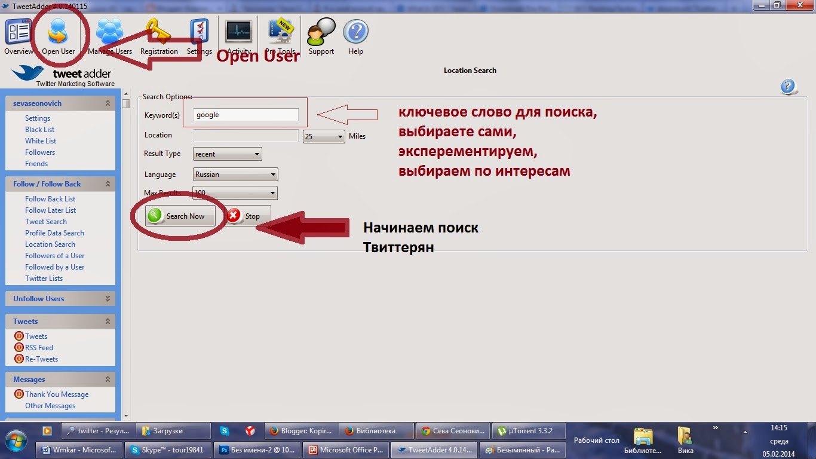
Task: Open White List in the sidebar
Action: click(41, 141)
